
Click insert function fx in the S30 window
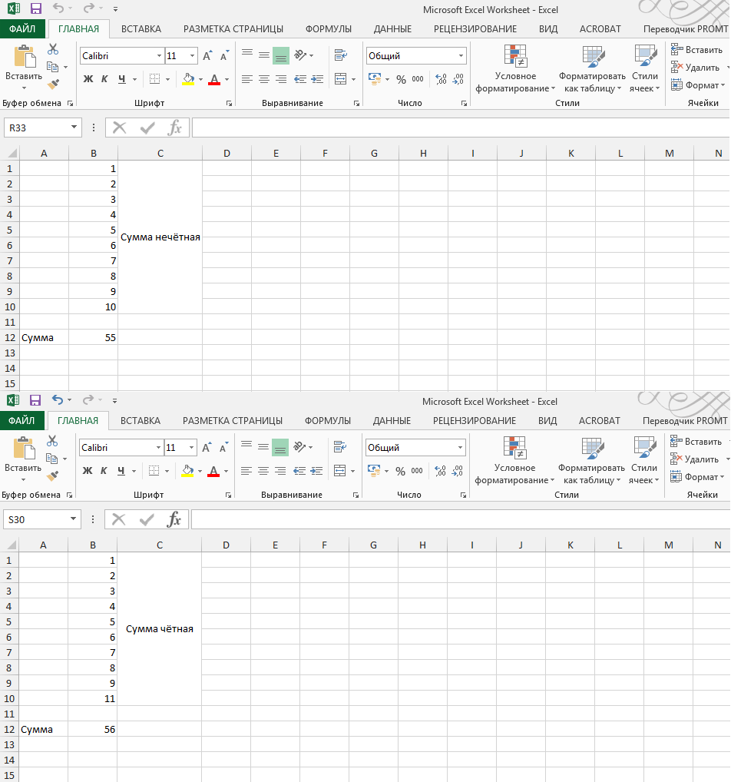(x=173, y=520)
